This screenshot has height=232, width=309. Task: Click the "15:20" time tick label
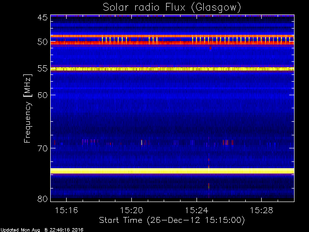(x=131, y=210)
